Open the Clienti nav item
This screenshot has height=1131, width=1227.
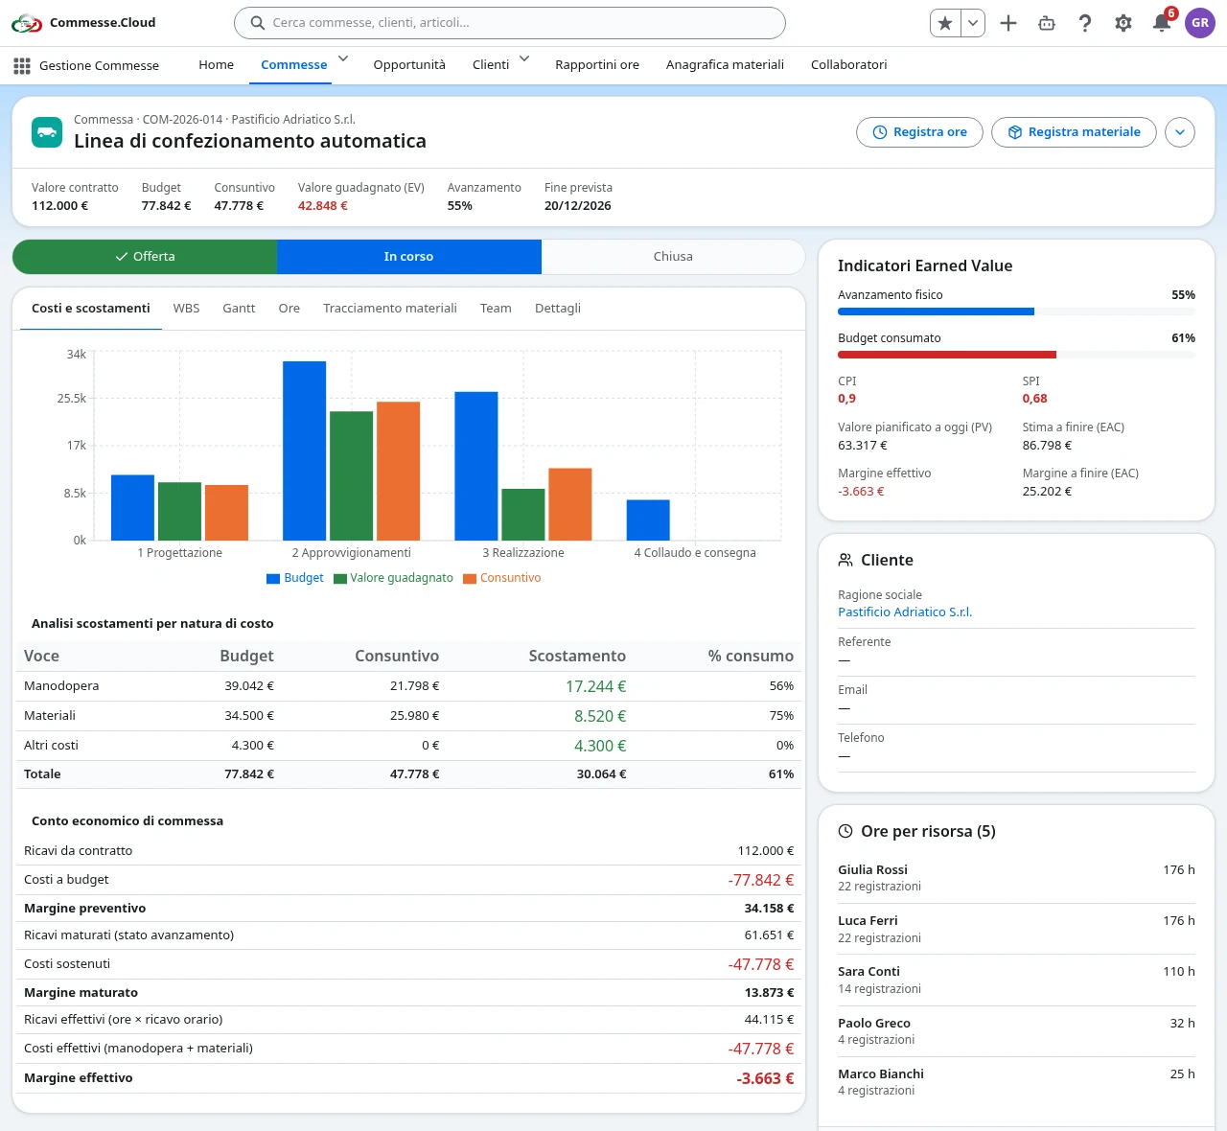click(x=491, y=65)
